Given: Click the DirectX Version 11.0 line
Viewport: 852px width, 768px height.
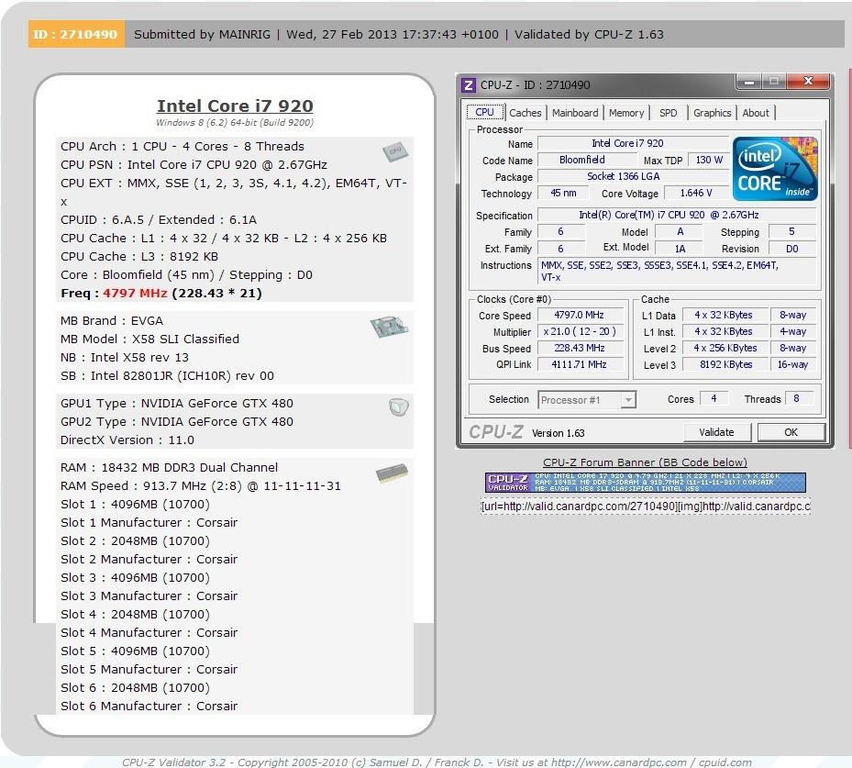Looking at the screenshot, I should pos(127,440).
